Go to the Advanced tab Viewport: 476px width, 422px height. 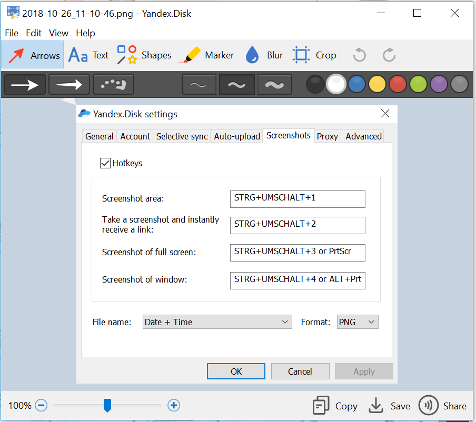(363, 136)
